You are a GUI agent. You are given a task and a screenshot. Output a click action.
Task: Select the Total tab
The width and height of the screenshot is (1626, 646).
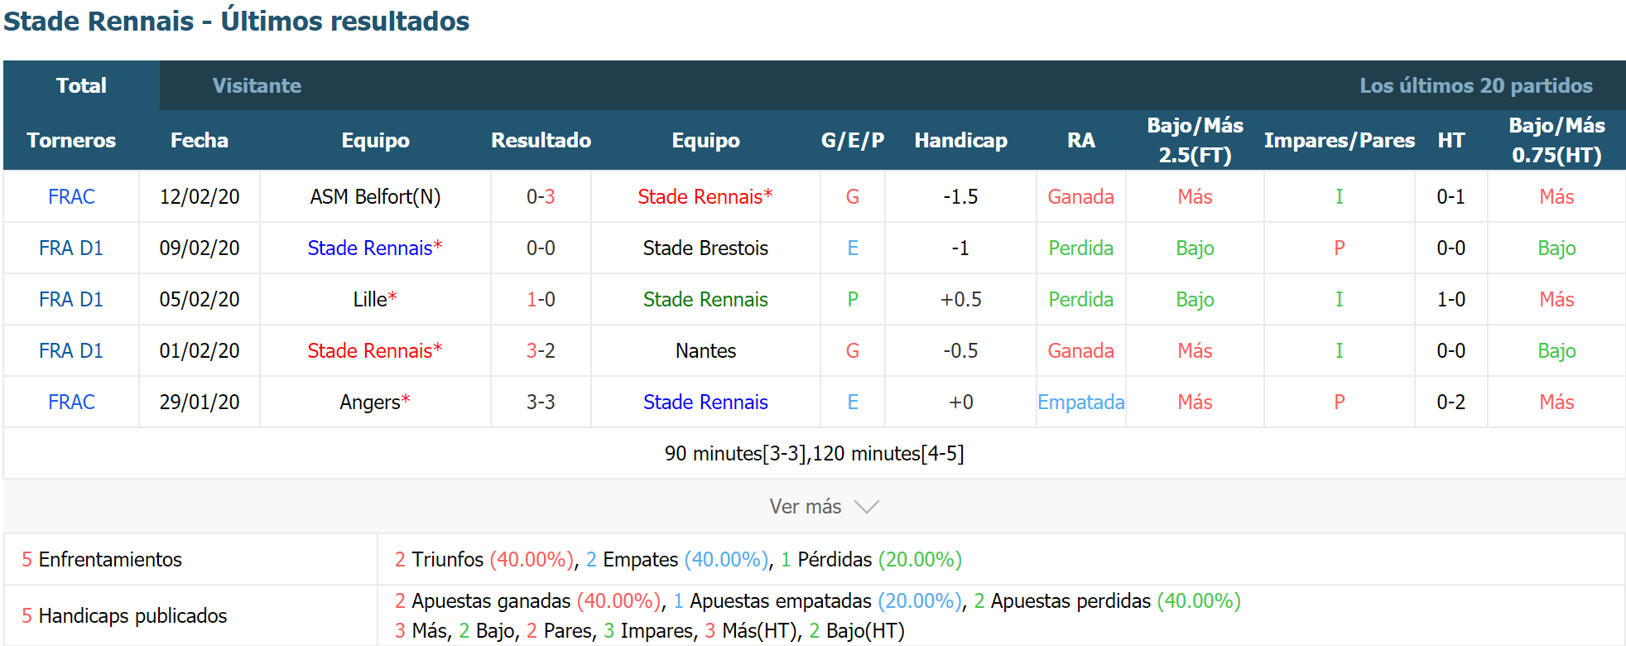point(81,85)
